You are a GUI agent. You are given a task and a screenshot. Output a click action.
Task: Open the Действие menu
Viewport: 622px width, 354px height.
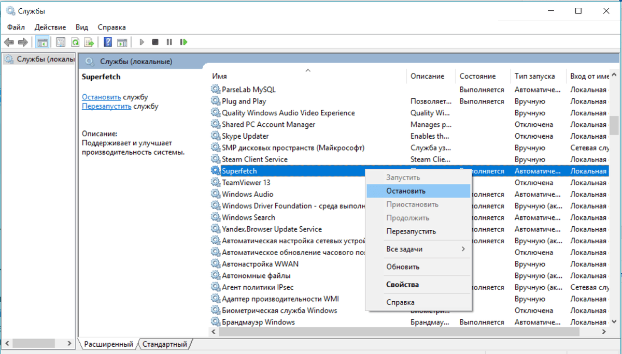[x=50, y=27]
